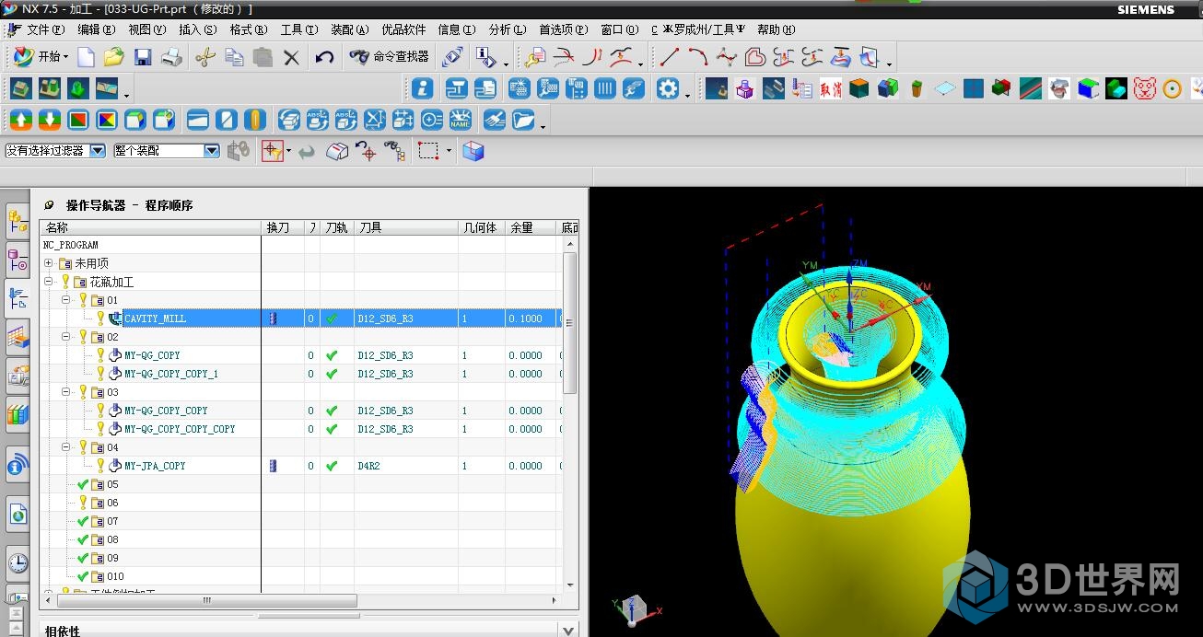Select the straight Line sketch tool
The width and height of the screenshot is (1203, 637).
pyautogui.click(x=670, y=57)
